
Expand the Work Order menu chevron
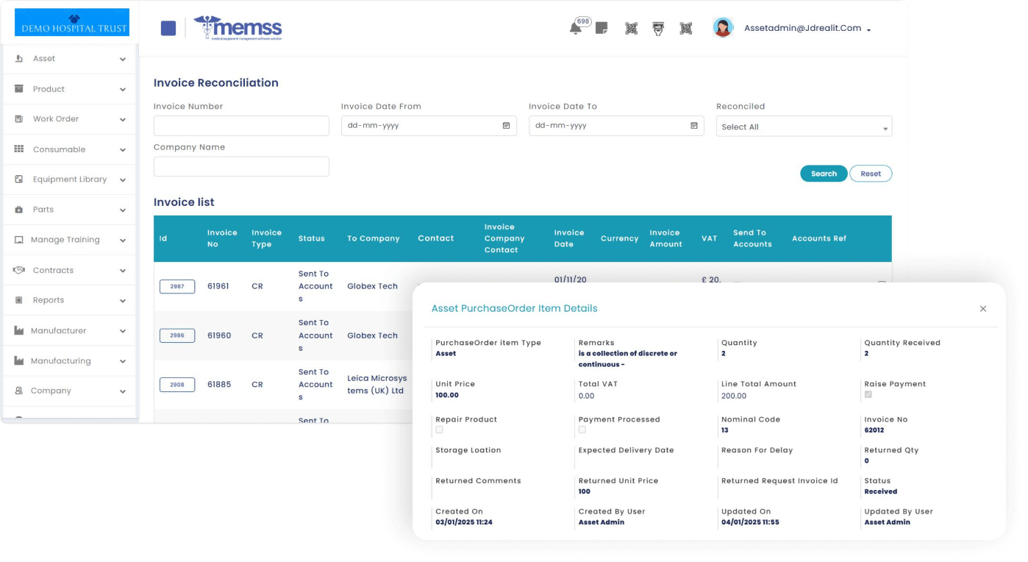point(123,120)
